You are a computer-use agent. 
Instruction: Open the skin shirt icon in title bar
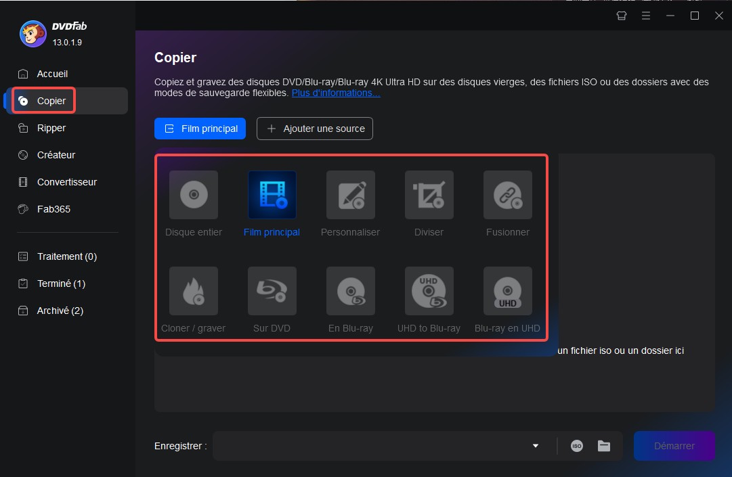(x=622, y=16)
